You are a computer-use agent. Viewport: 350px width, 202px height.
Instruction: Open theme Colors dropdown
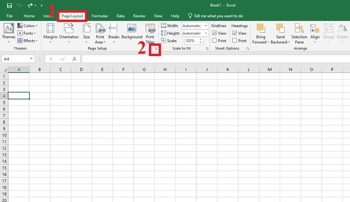27,26
